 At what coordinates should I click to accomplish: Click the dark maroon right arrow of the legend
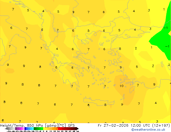coord(78,129)
